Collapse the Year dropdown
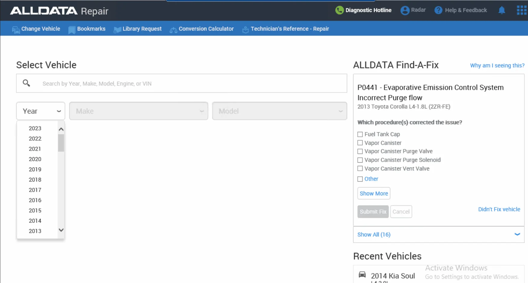 tap(41, 111)
